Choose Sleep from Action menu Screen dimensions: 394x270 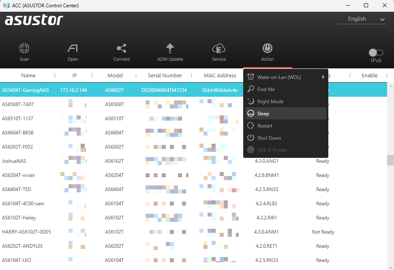point(286,113)
